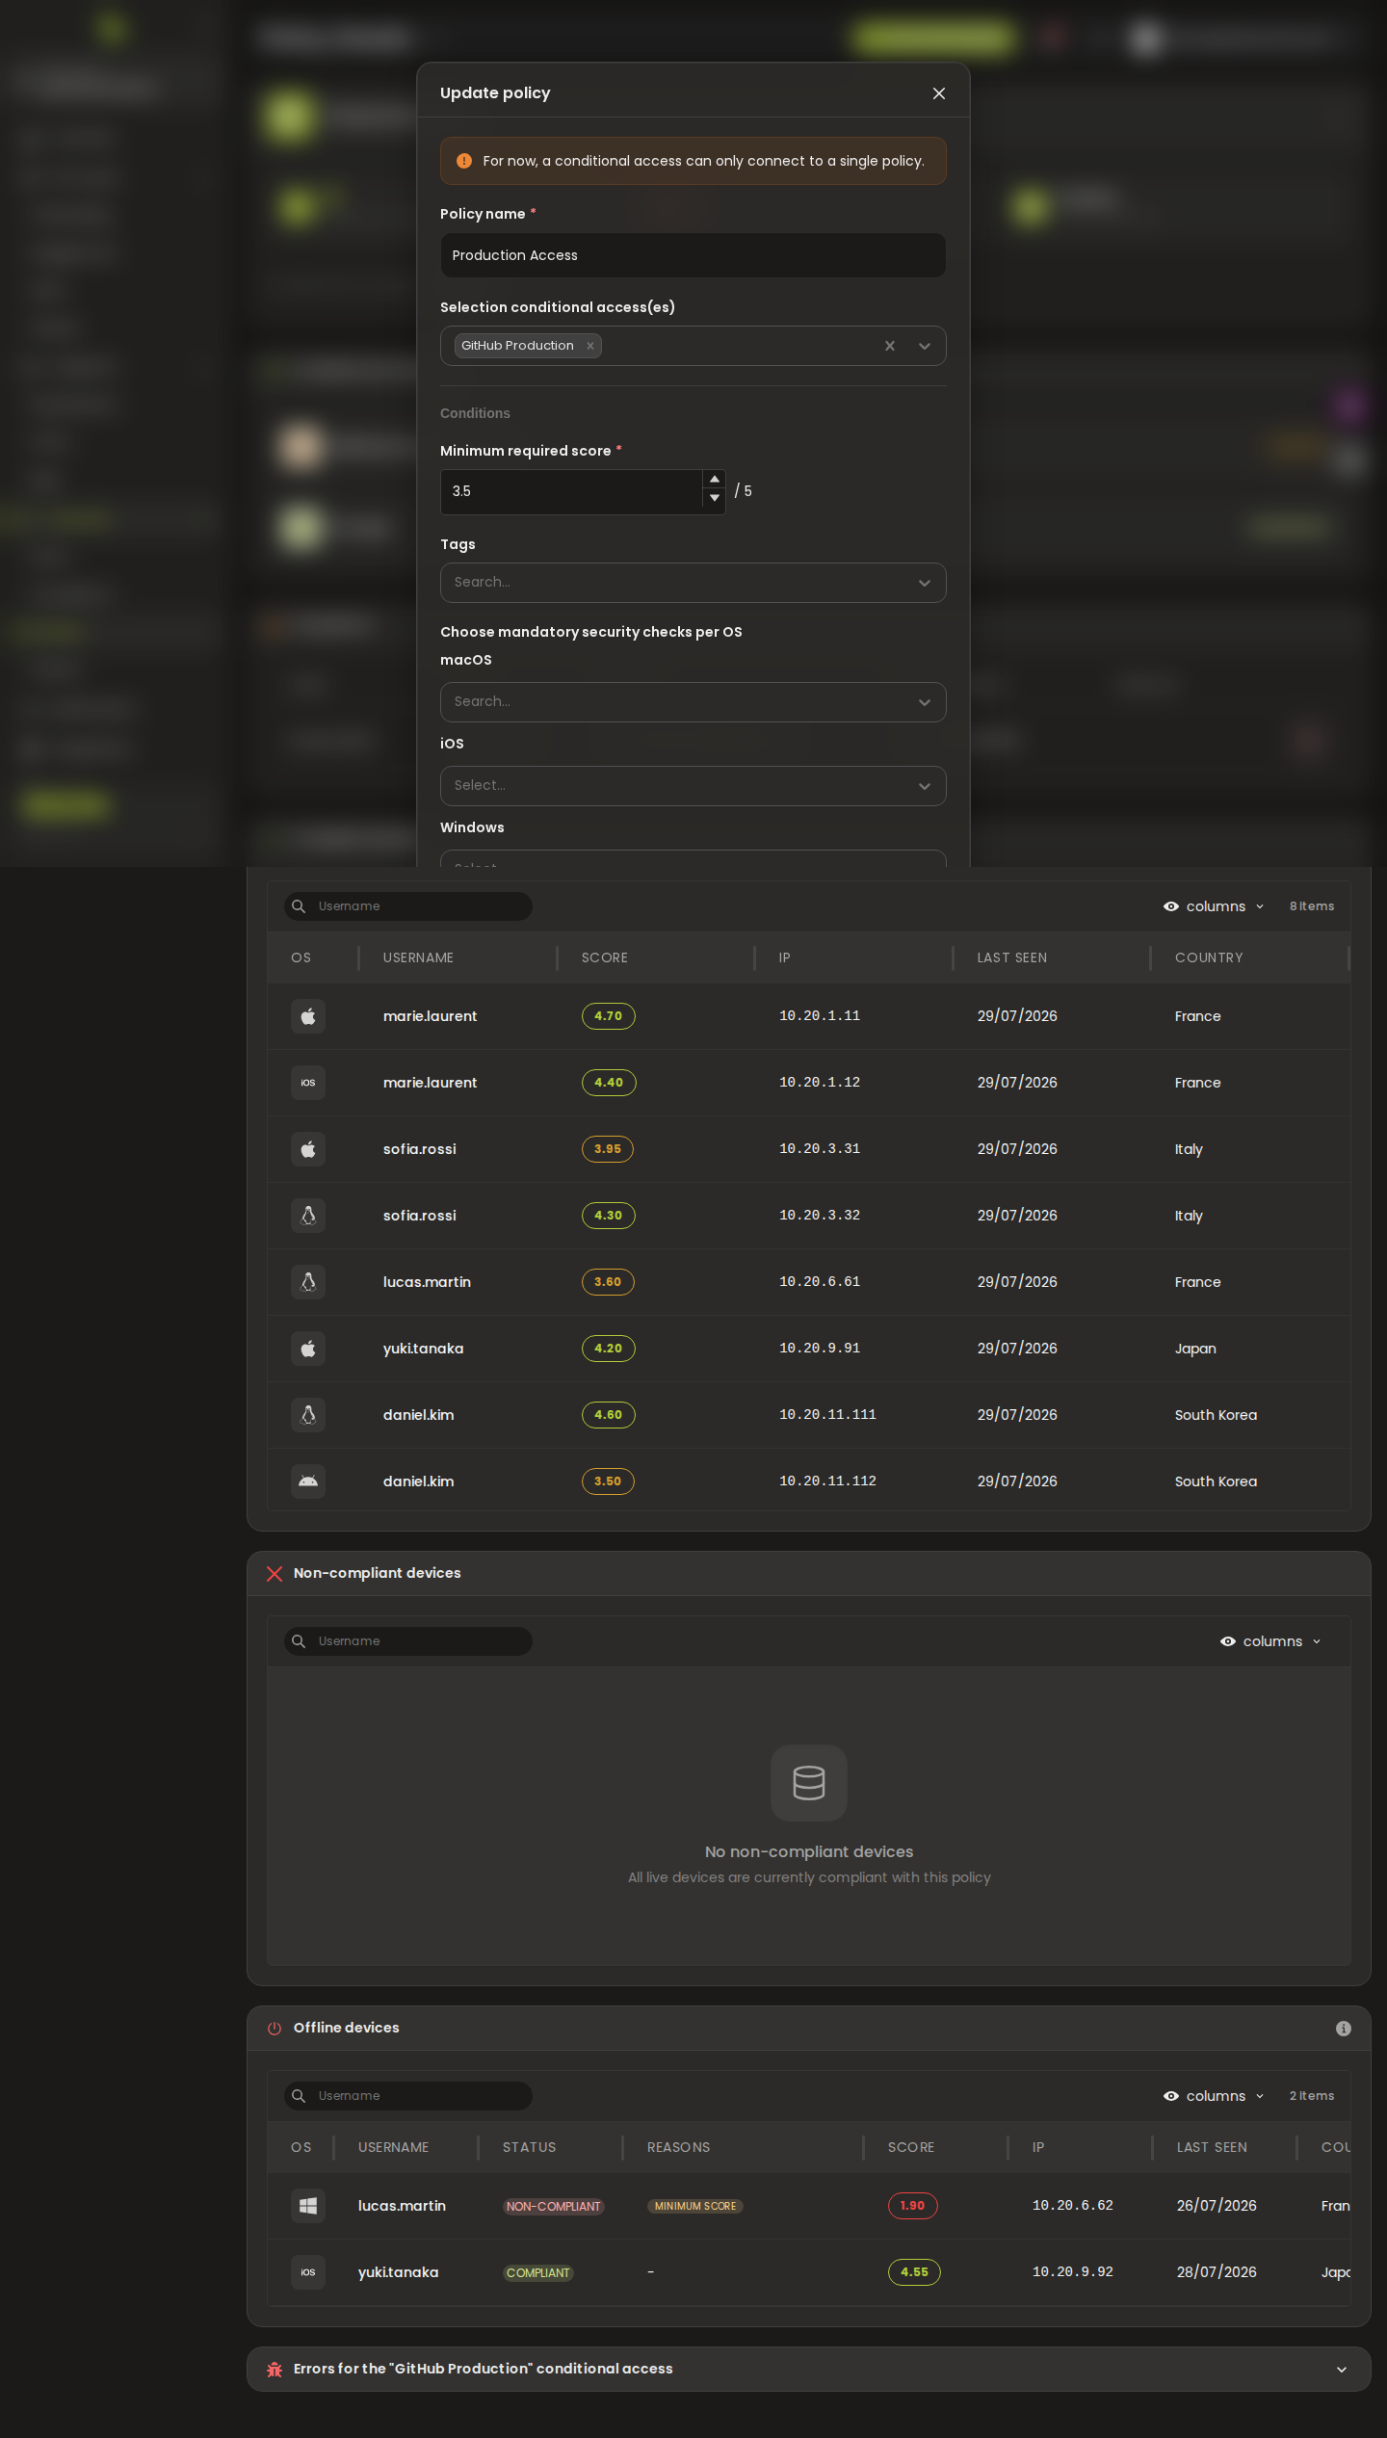Close the Update policy dialog

[x=939, y=93]
